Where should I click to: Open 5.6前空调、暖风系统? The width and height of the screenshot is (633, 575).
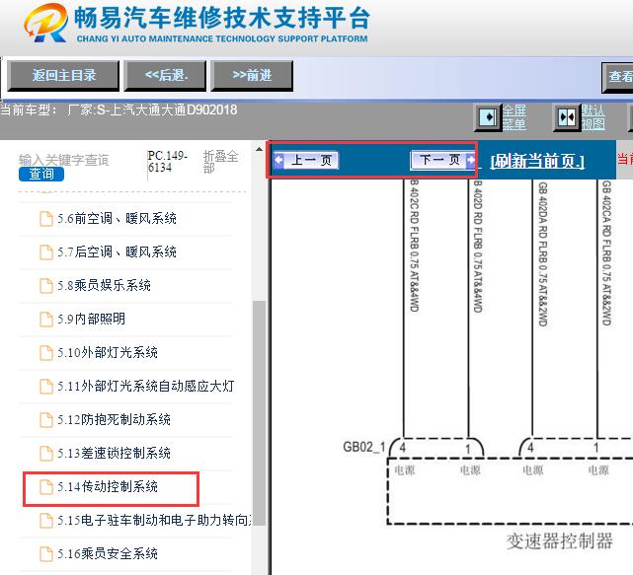(x=117, y=219)
